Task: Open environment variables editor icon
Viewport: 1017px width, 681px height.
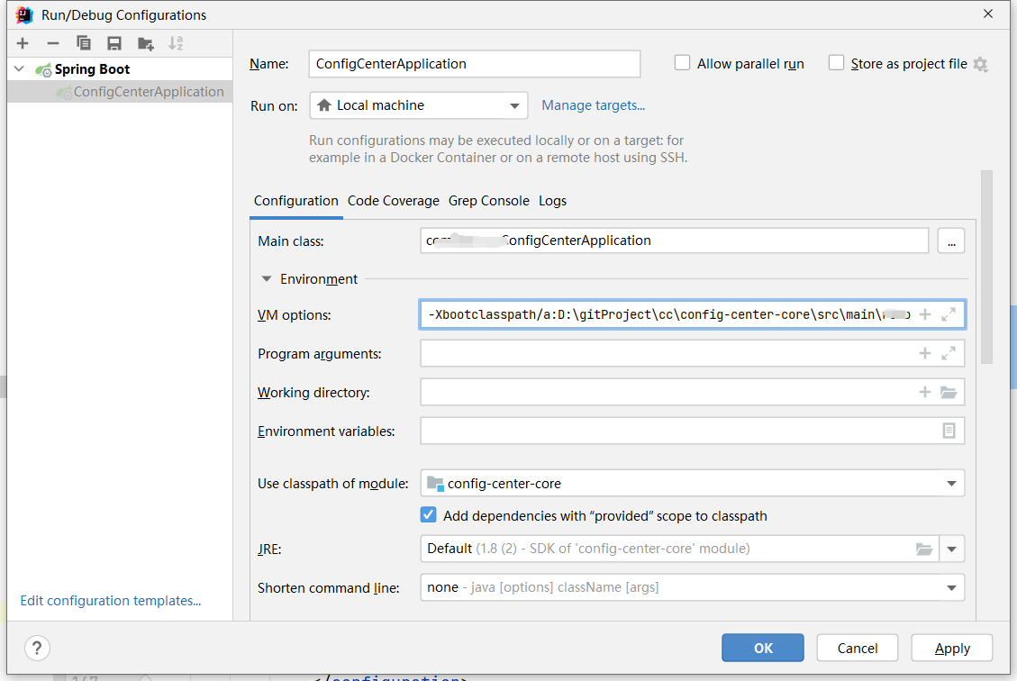Action: click(949, 431)
